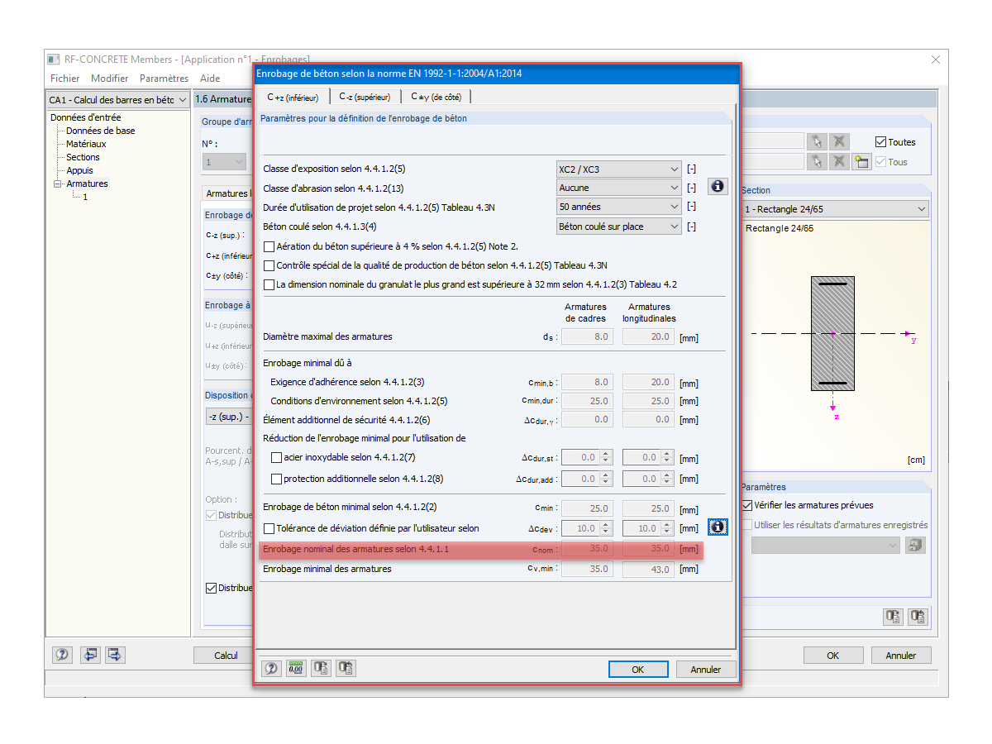
Task: Click delete X icon in Tous row
Action: click(839, 161)
